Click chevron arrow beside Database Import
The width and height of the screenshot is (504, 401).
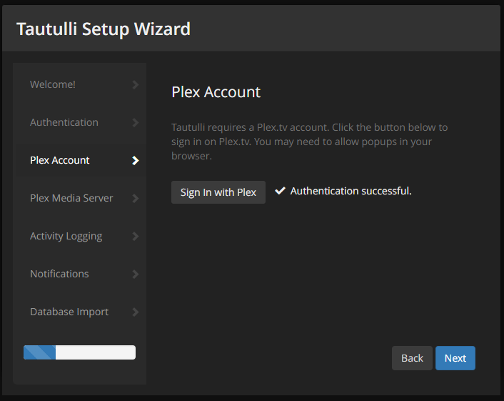click(136, 312)
